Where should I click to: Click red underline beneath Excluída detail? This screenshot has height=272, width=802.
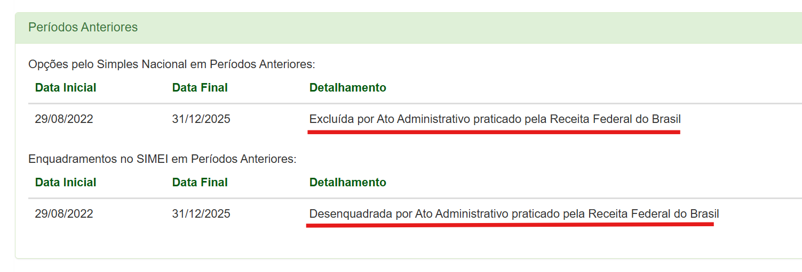tap(494, 131)
